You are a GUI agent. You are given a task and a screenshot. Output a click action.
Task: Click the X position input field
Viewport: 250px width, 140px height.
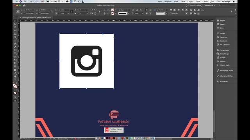30,10
